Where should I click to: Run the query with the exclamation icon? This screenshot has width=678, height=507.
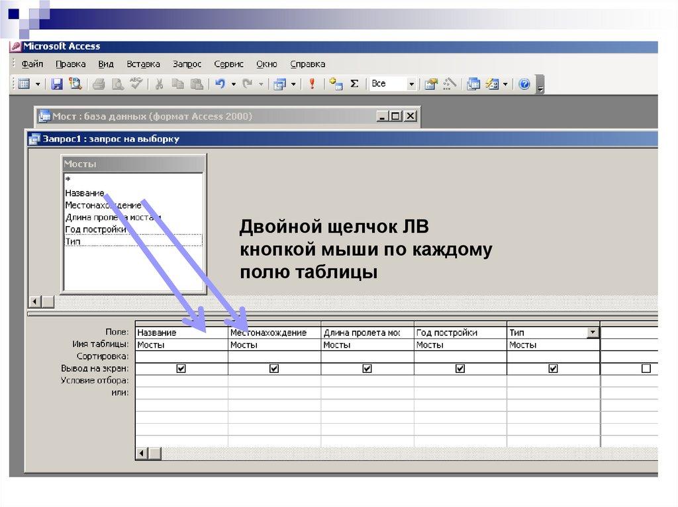[312, 84]
